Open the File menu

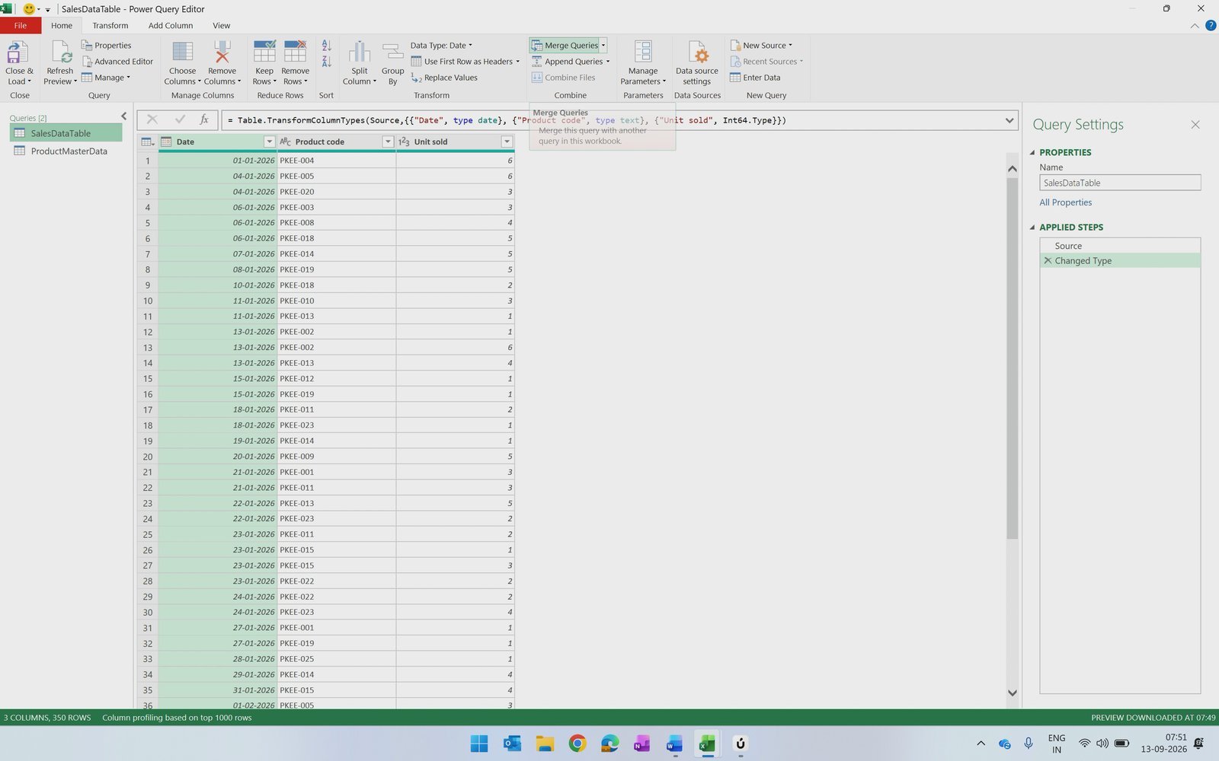point(21,26)
